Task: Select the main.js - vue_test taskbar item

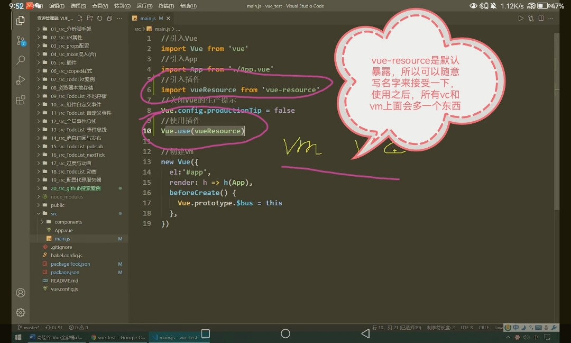Action: 179,338
